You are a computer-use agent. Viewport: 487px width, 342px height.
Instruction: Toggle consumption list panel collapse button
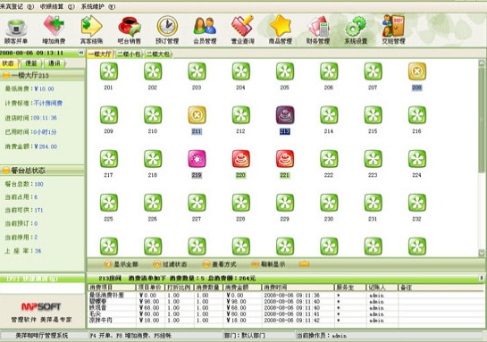pos(482,278)
